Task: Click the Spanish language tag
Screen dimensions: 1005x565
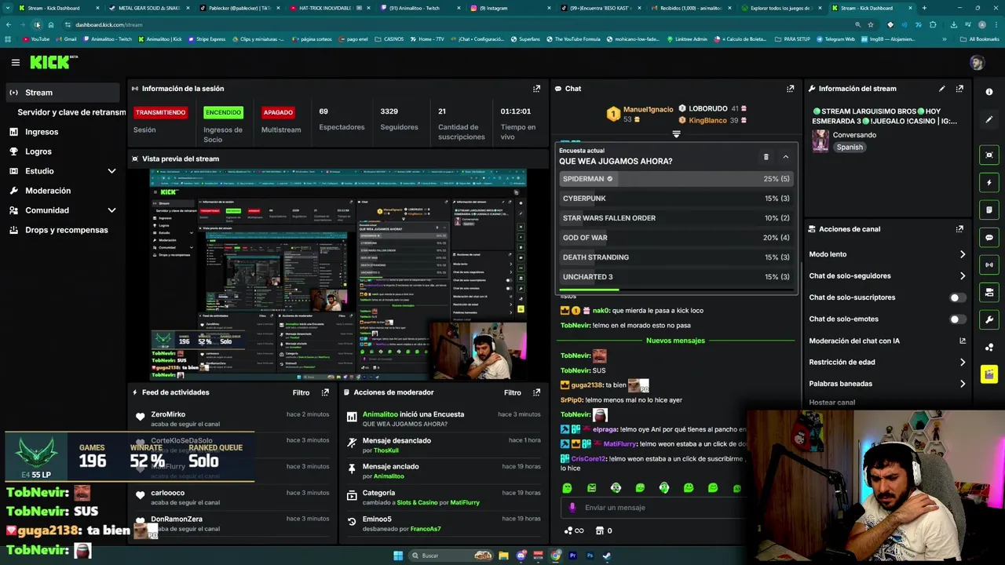Action: tap(850, 148)
